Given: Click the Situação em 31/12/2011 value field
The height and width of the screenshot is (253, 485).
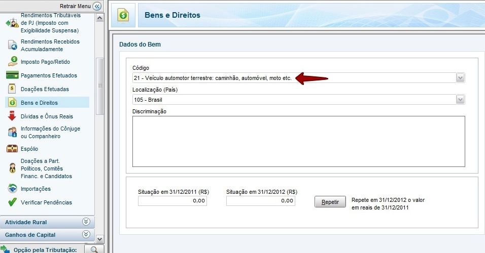Looking at the screenshot, I should 172,201.
